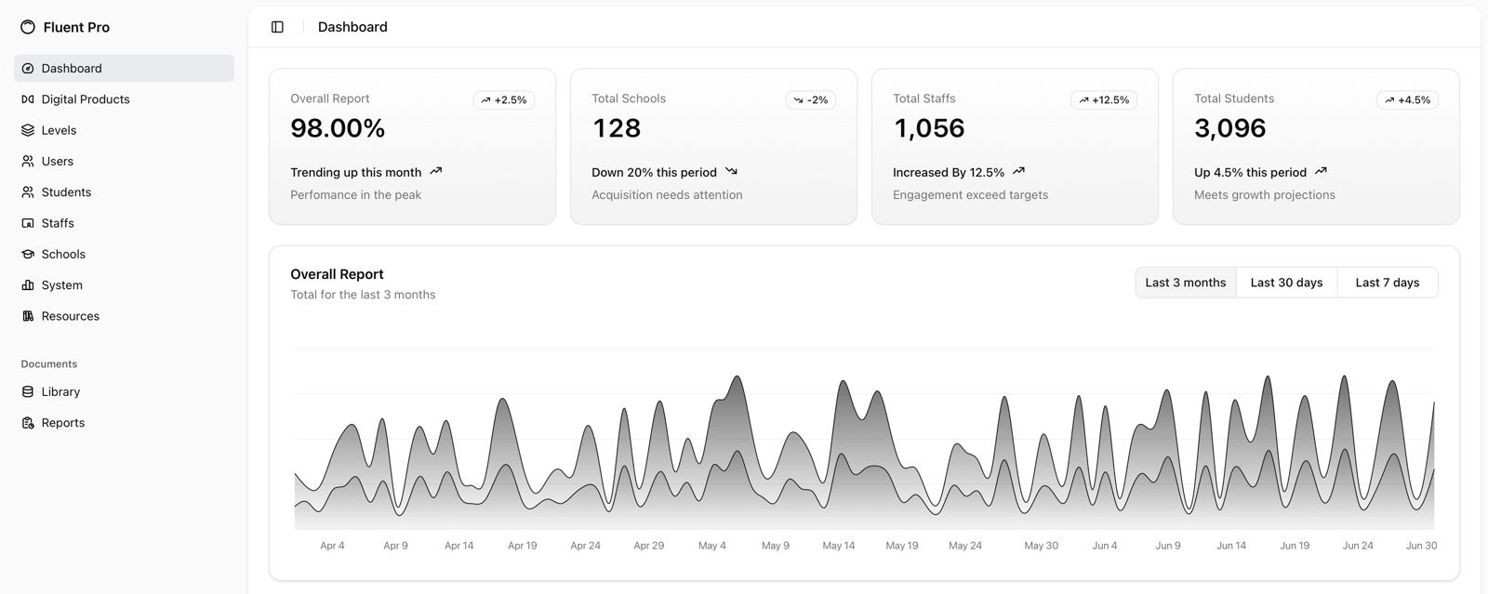Click trending arrow beside 'Up 4.5% this period'
Viewport: 1488px width, 594px height.
click(x=1321, y=171)
